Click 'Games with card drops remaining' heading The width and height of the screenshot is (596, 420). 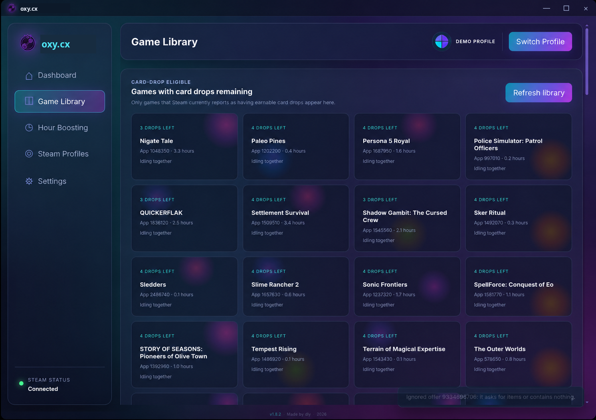click(192, 92)
